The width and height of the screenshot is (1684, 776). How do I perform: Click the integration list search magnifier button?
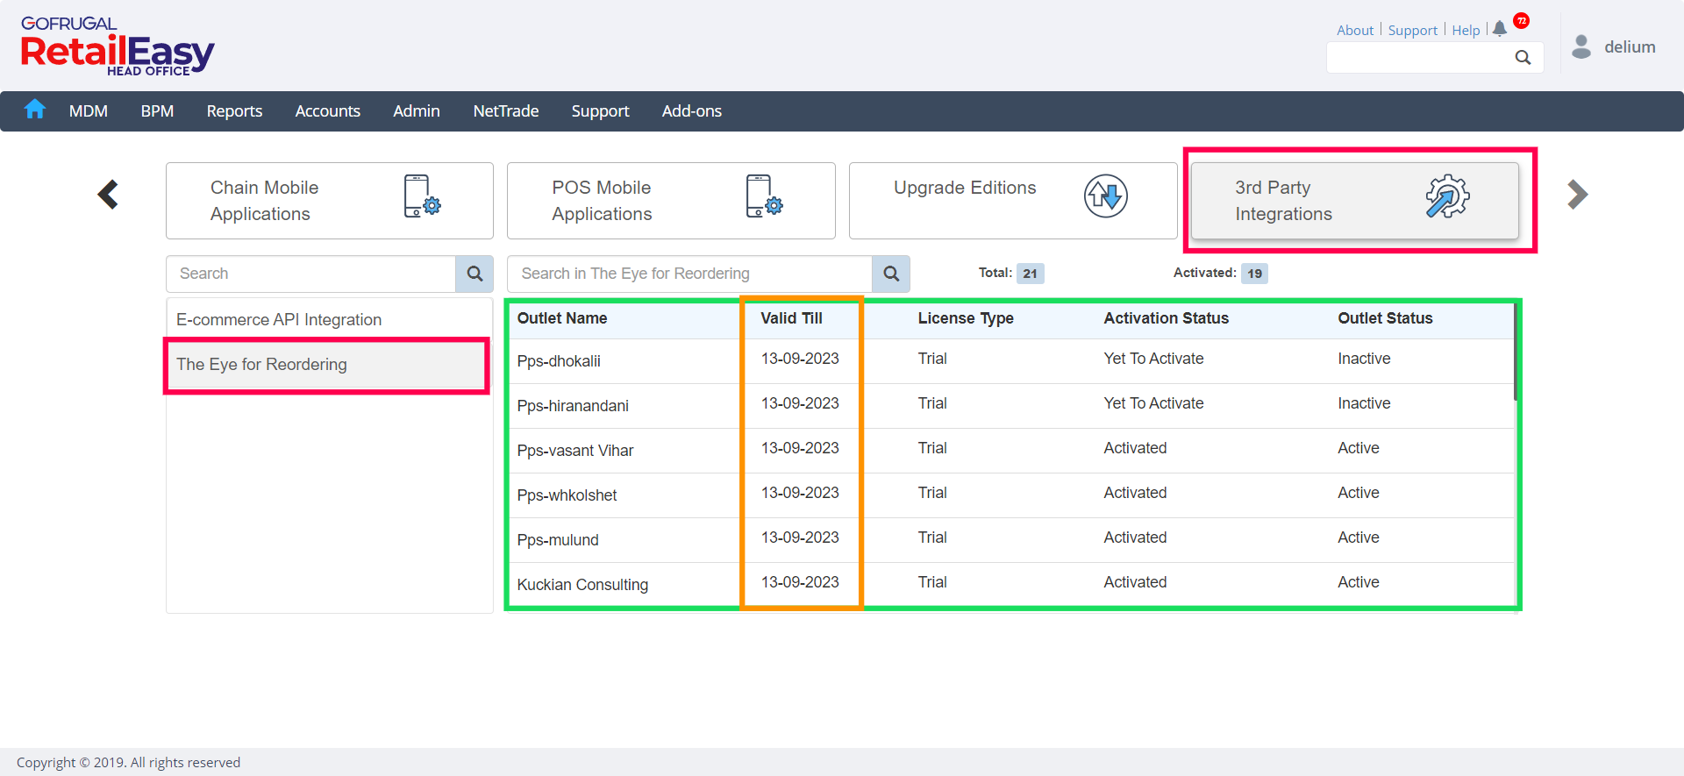[475, 274]
